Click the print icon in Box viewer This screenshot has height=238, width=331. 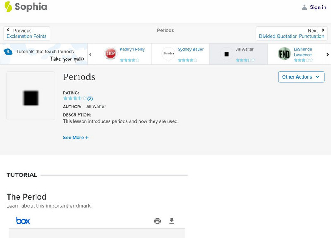(x=157, y=221)
